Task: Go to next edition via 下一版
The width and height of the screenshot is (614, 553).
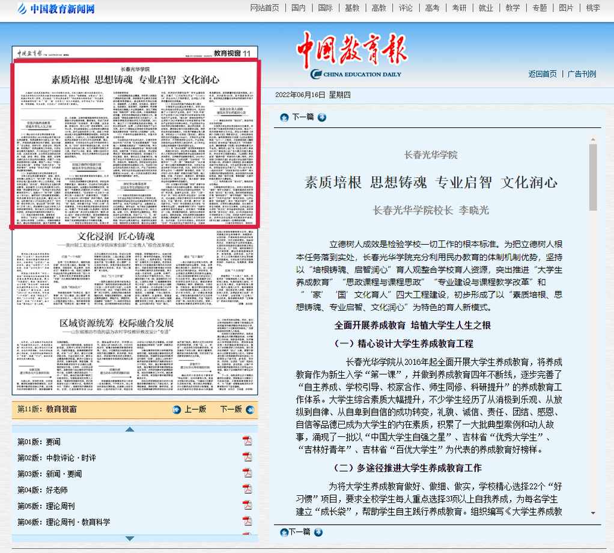Action: click(x=231, y=409)
